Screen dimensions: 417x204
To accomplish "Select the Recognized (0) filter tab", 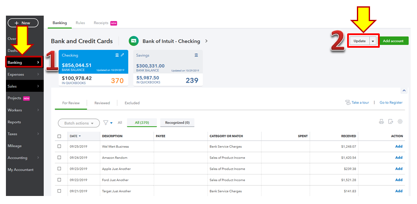I will (x=177, y=122).
